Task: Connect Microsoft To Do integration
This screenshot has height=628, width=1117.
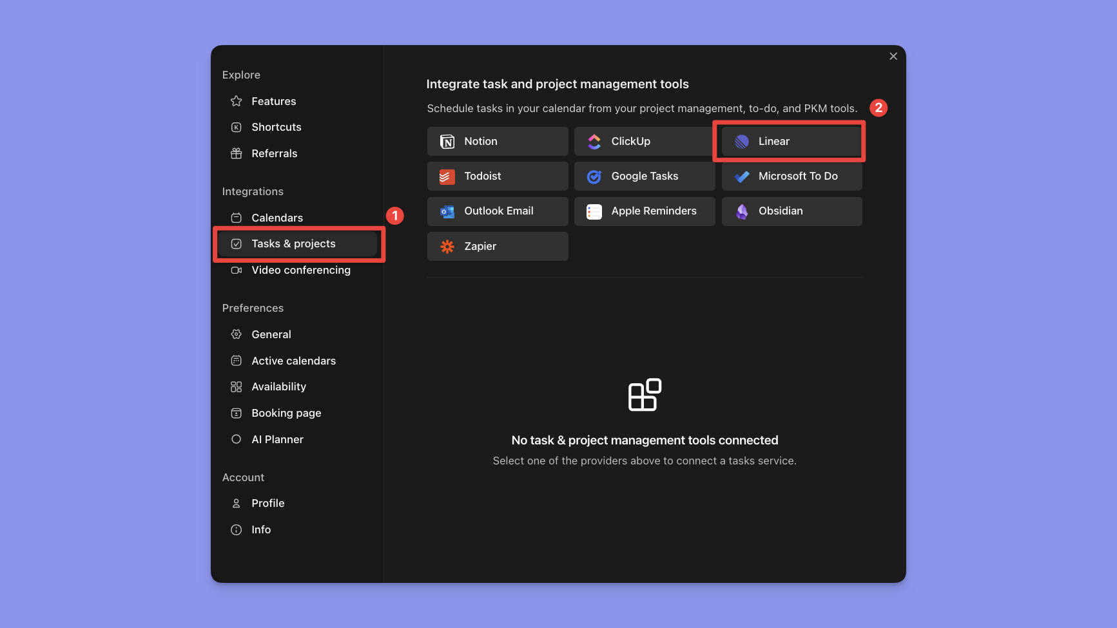Action: 792,176
